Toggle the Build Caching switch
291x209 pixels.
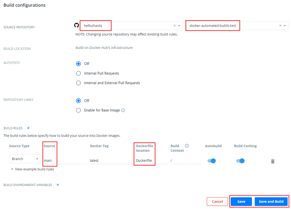pyautogui.click(x=240, y=161)
